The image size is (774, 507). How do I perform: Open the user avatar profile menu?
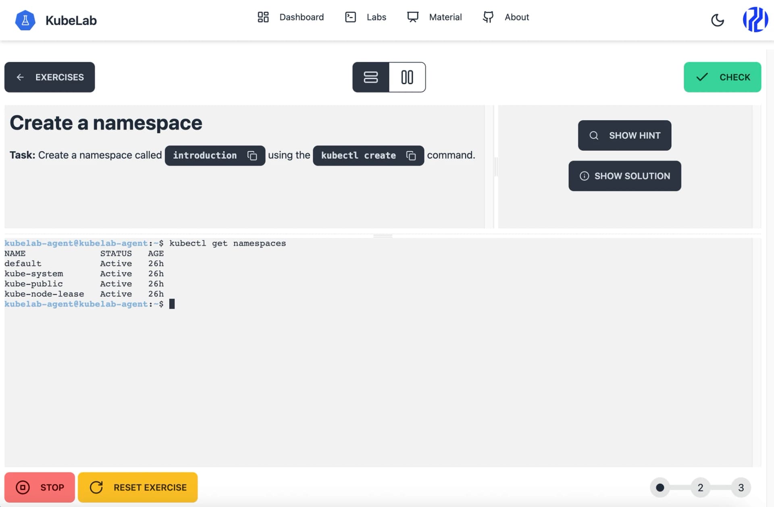(755, 19)
